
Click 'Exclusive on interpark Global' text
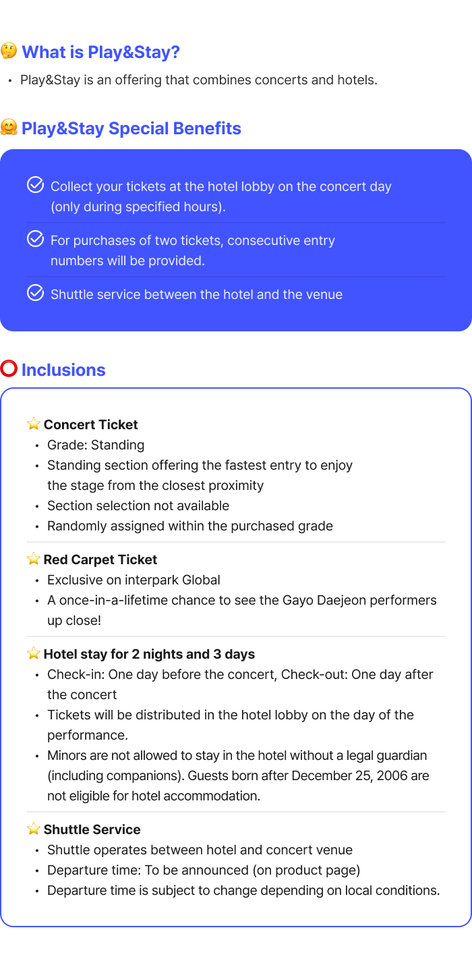click(x=134, y=580)
